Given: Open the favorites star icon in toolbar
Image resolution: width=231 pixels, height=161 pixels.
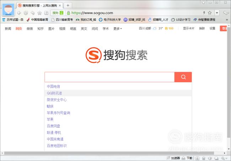Looking at the screenshot, I should [x=39, y=13].
